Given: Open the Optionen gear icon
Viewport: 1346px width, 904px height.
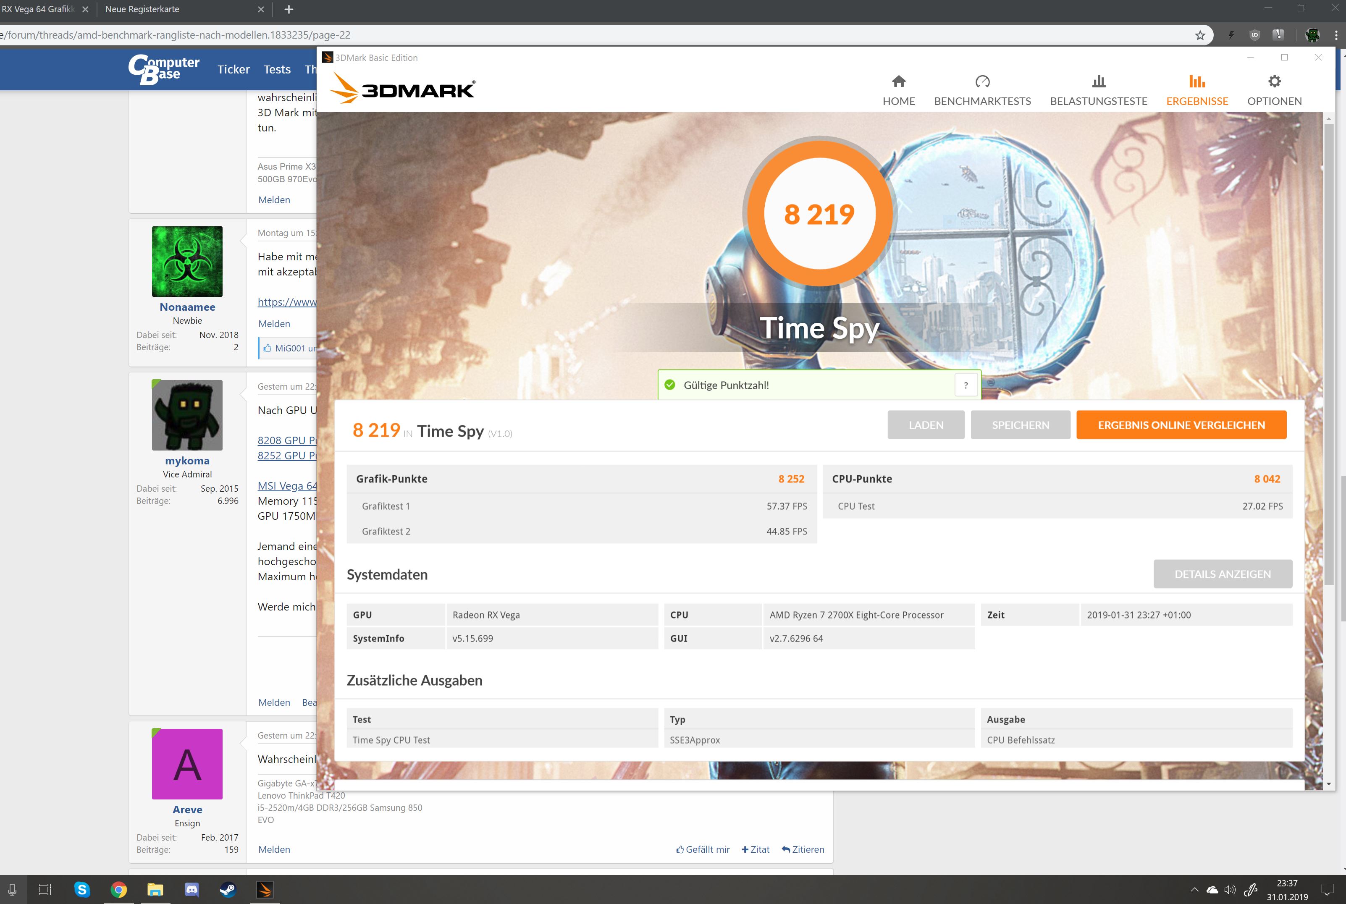Looking at the screenshot, I should [x=1275, y=82].
